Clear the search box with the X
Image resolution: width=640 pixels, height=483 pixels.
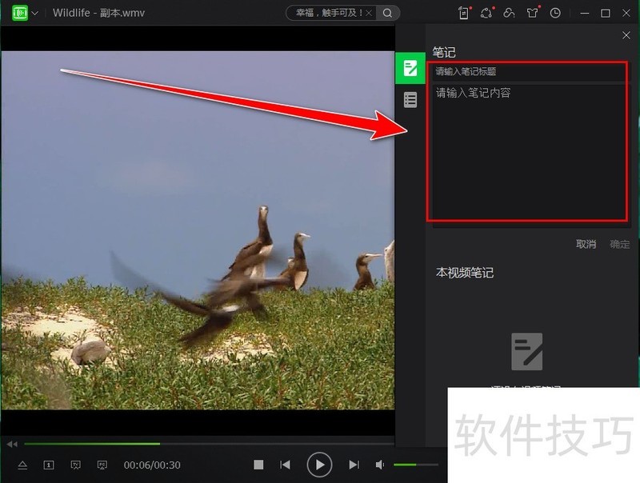[x=370, y=14]
